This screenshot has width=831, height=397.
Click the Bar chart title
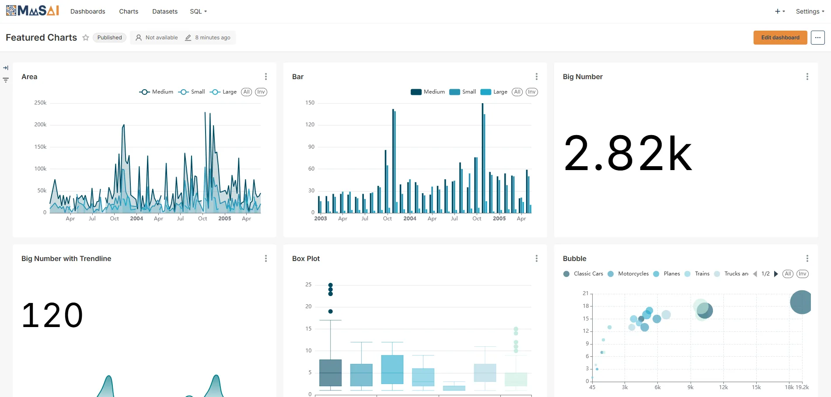click(x=298, y=77)
